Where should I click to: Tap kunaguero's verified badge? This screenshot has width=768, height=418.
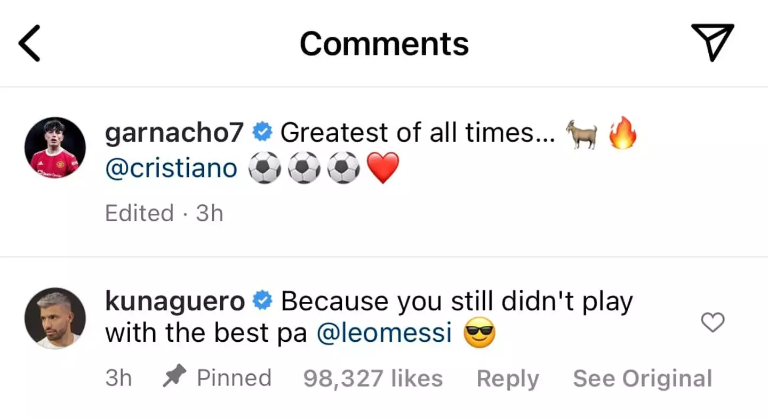(262, 302)
